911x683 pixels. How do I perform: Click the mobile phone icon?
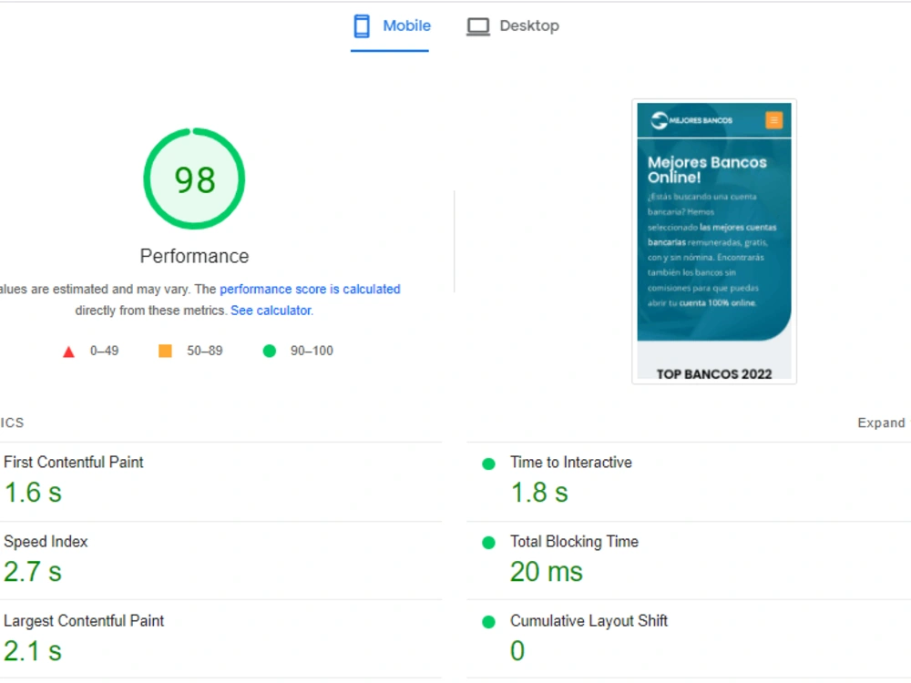[x=362, y=26]
